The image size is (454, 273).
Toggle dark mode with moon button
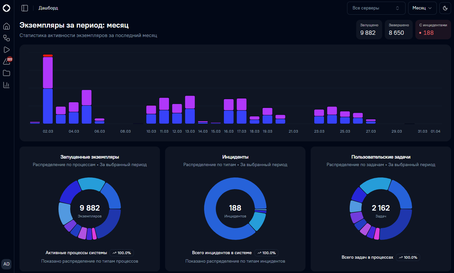(x=445, y=8)
